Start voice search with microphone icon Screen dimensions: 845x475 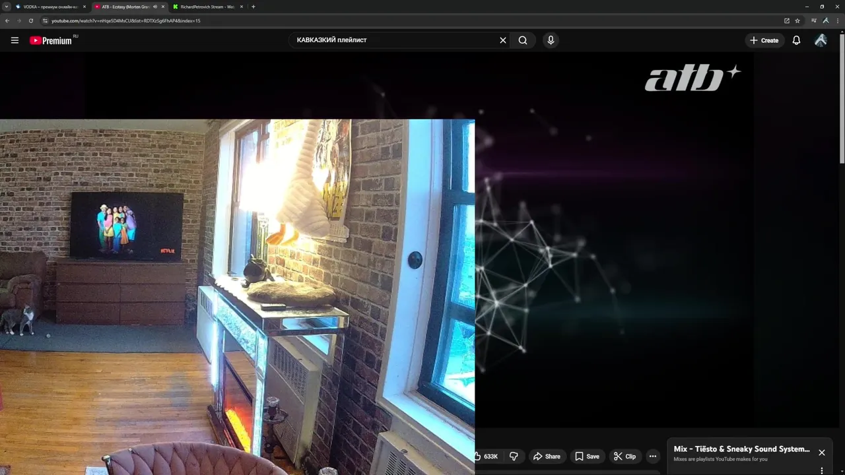tap(551, 40)
